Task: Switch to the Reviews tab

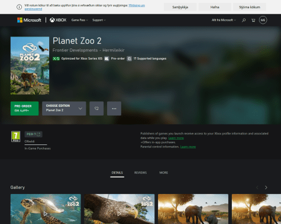Action: (140, 173)
